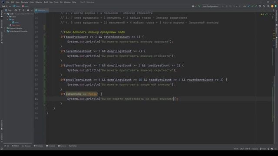Click the CRLF line separator indicator
This screenshot has height=156, width=278.
click(x=242, y=149)
